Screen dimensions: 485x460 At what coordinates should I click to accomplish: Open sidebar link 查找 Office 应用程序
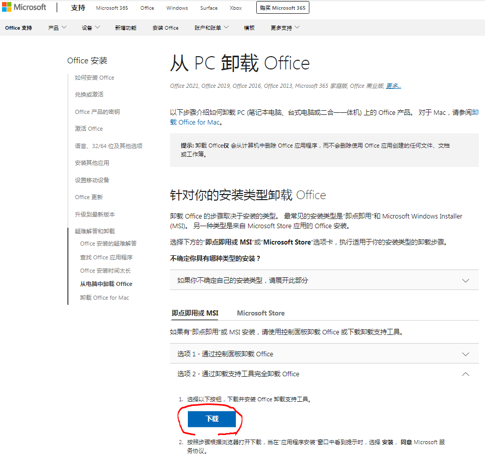pos(106,257)
